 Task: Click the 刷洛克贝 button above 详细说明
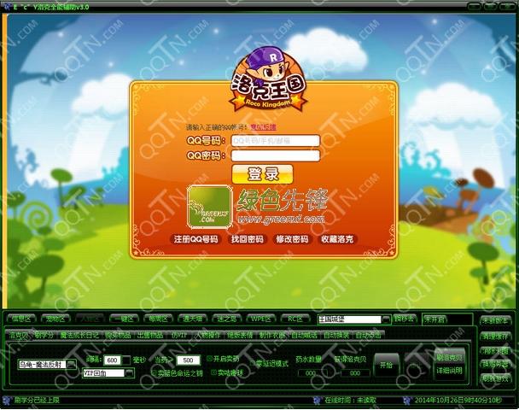(x=450, y=358)
